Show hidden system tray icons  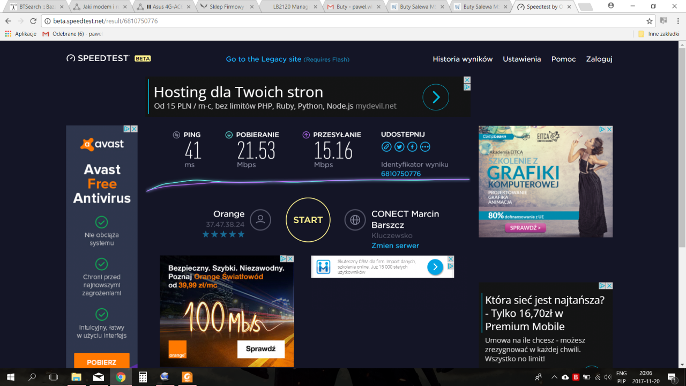pyautogui.click(x=554, y=377)
